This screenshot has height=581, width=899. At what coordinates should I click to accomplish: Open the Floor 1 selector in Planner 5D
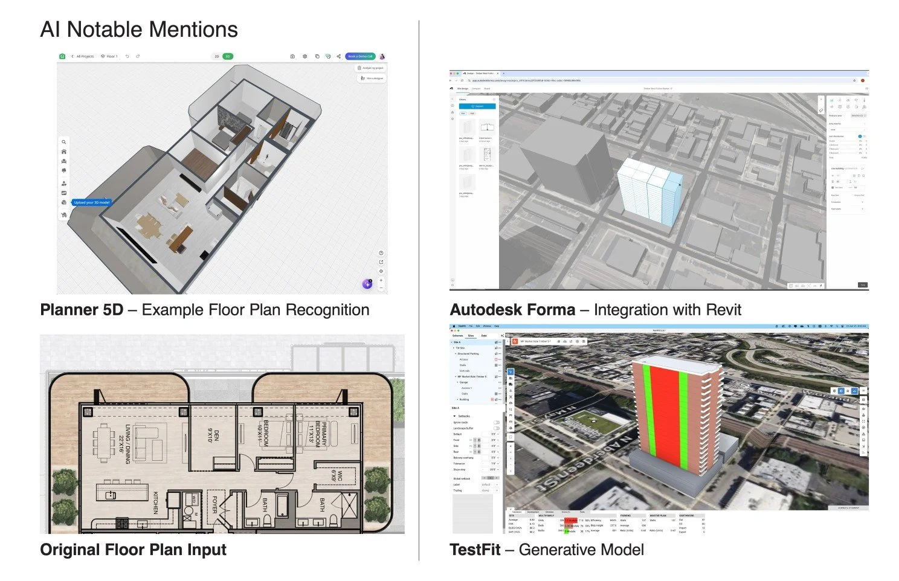109,56
